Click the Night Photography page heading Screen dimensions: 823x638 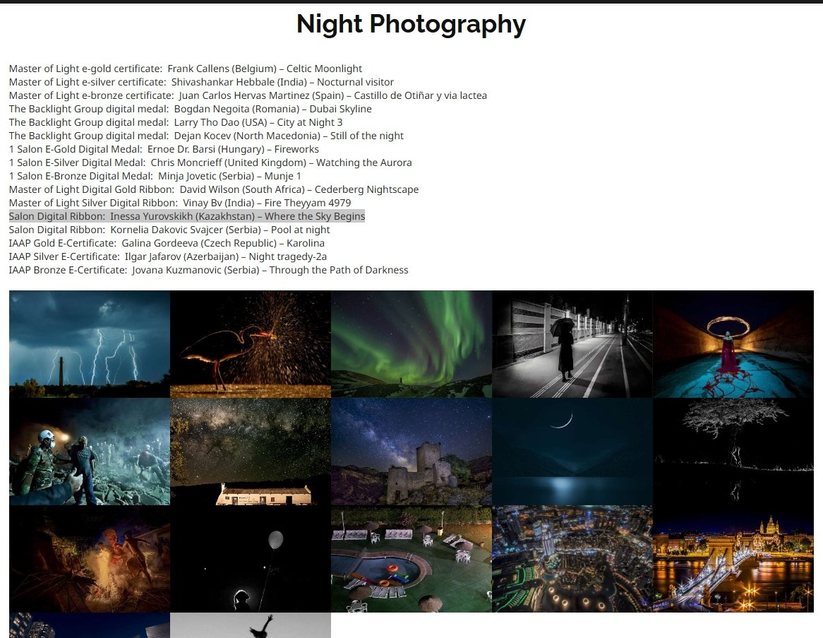coord(411,24)
